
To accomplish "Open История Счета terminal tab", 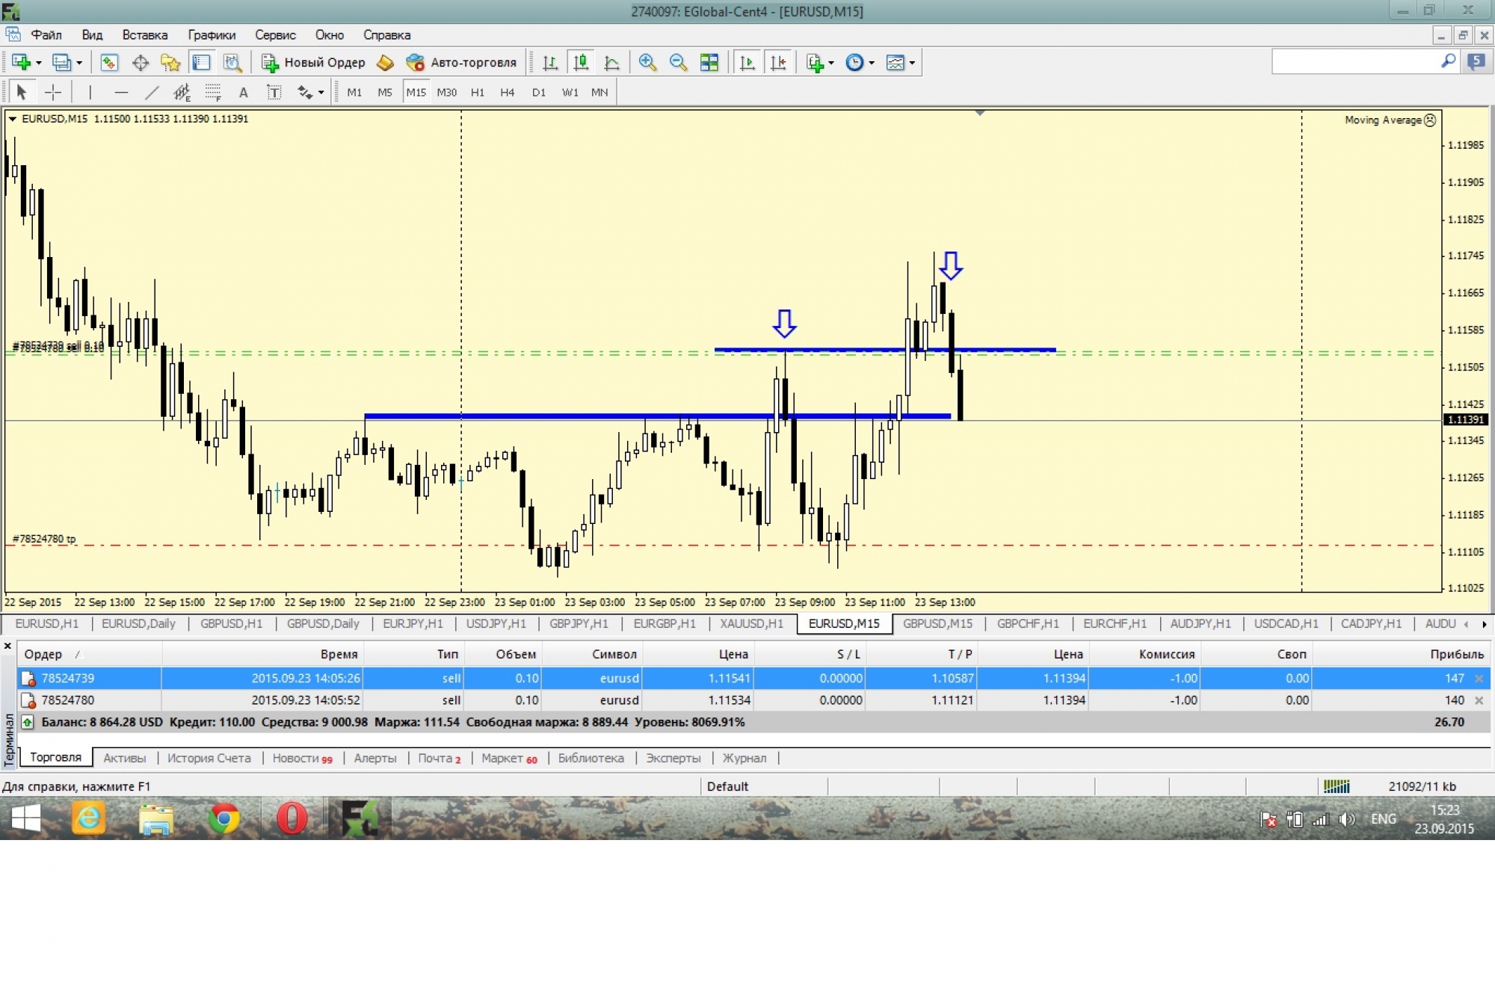I will [209, 758].
